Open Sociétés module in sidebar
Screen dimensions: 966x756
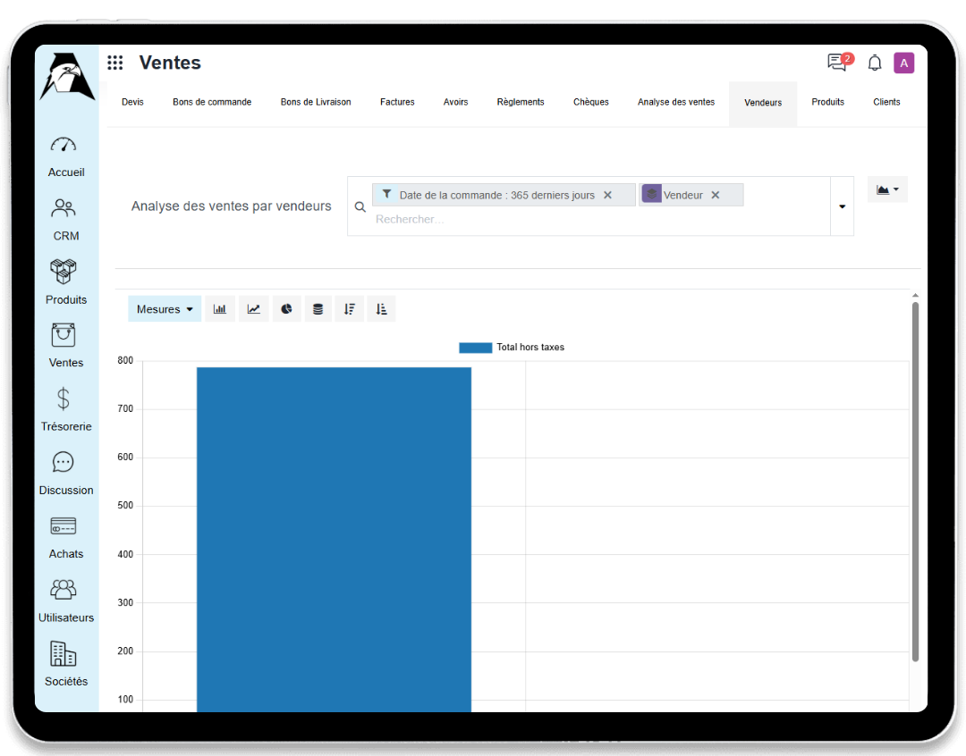[x=66, y=664]
